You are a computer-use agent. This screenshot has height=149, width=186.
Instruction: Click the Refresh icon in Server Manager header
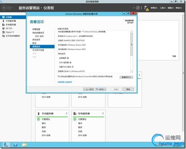click(x=138, y=8)
